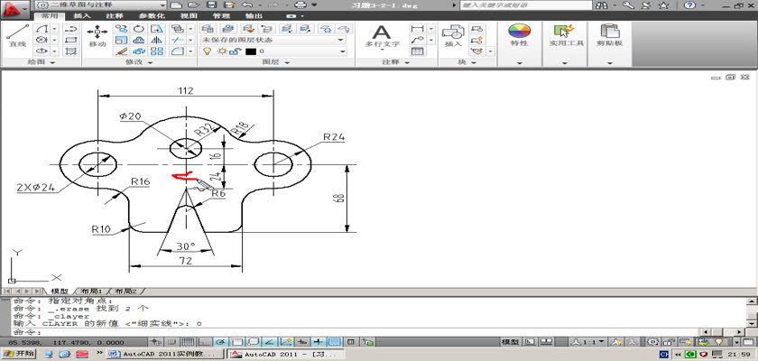
Task: Select the Trim tool
Action: [x=178, y=40]
